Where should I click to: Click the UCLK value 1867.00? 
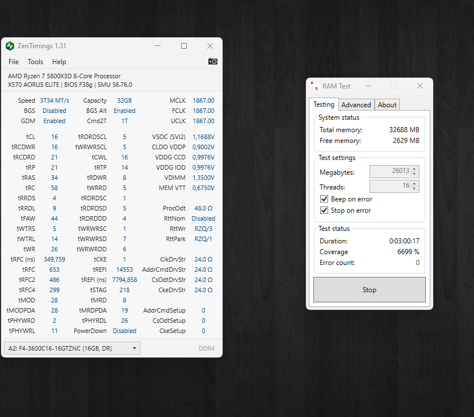203,121
